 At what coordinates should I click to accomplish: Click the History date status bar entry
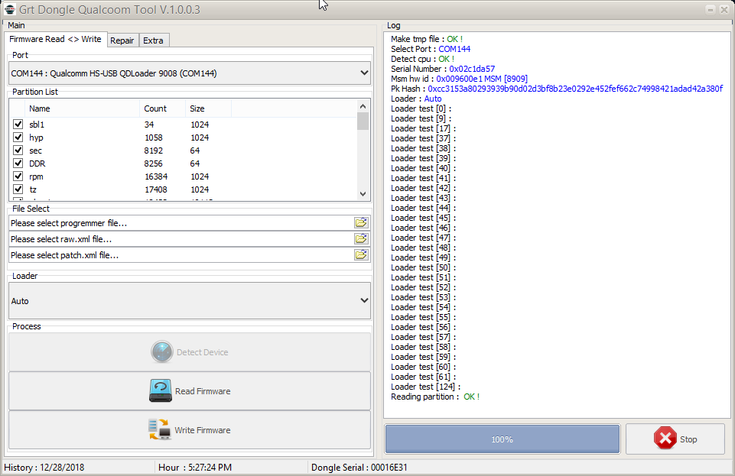44,467
